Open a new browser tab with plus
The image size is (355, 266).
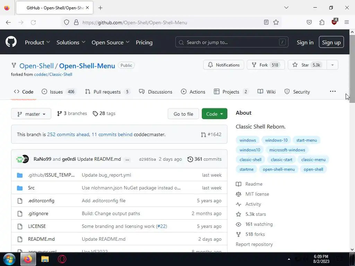click(x=100, y=8)
